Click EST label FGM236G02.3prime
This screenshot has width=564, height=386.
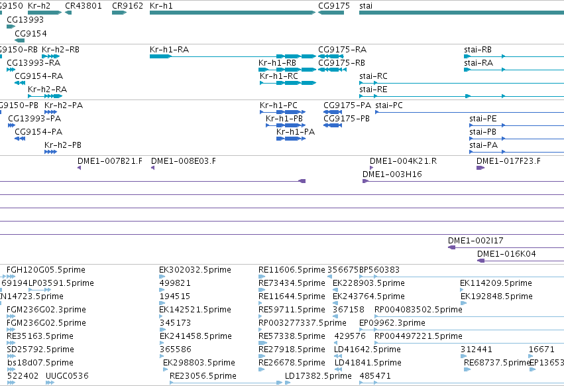pyautogui.click(x=46, y=310)
